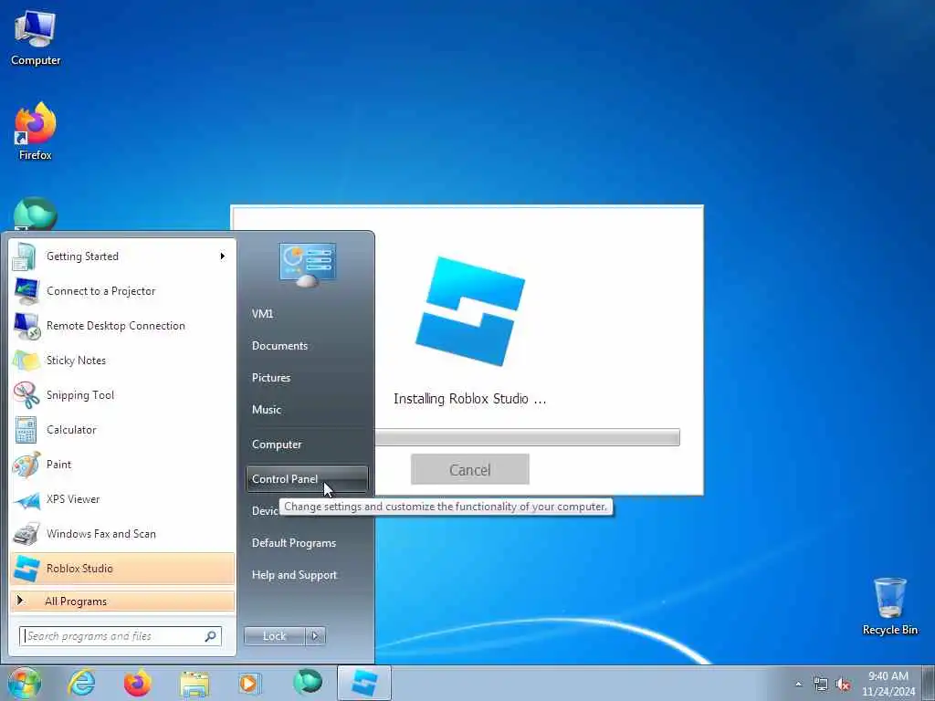The width and height of the screenshot is (935, 701).
Task: Click the search magnifier icon
Action: pos(211,636)
